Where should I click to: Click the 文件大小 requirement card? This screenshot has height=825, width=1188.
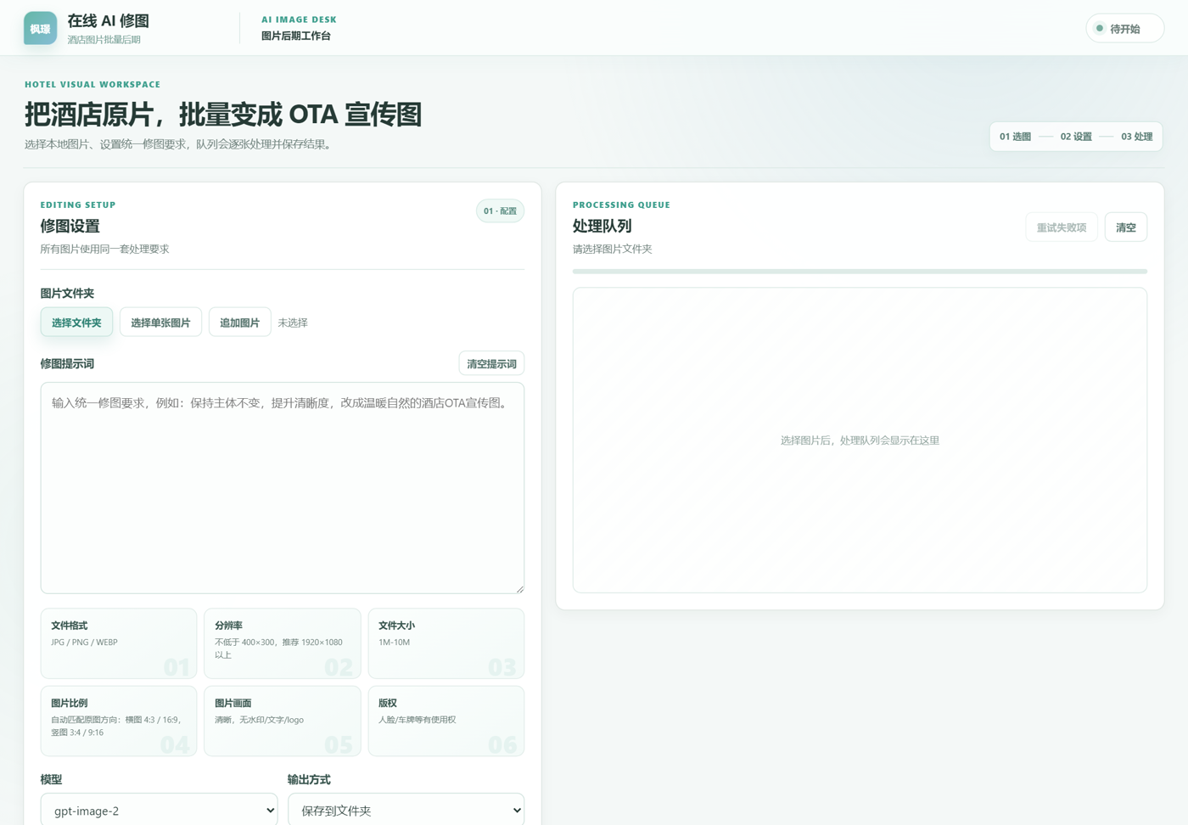pyautogui.click(x=446, y=643)
